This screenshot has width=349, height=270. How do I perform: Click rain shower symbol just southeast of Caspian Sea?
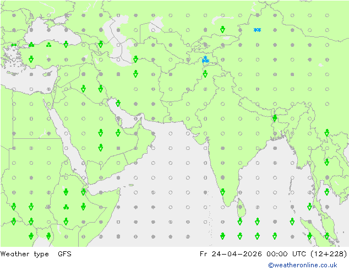pos(135,59)
